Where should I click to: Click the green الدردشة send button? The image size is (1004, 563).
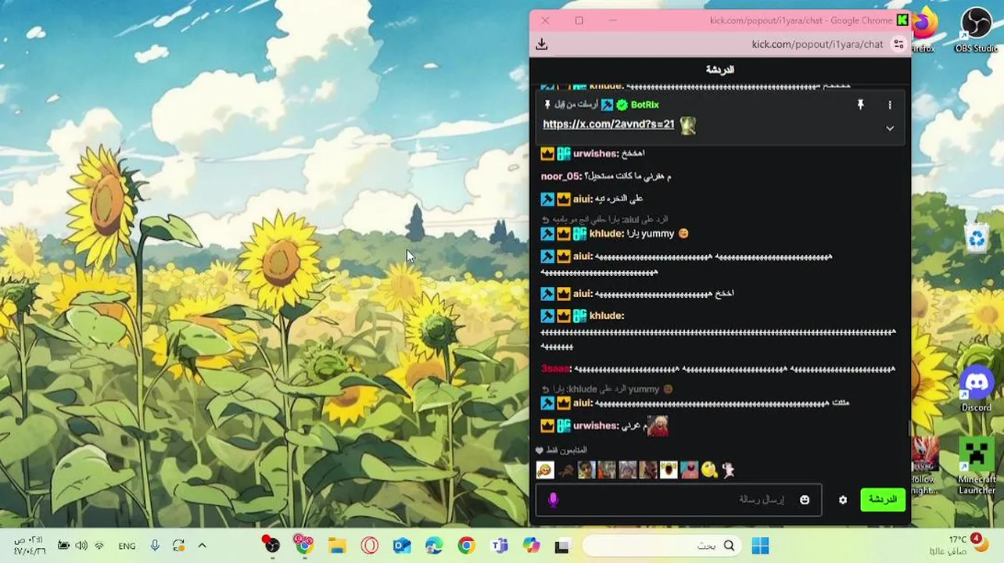(882, 500)
